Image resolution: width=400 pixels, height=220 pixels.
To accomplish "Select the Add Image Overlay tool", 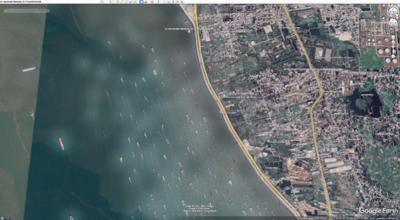I will pyautogui.click(x=131, y=2).
